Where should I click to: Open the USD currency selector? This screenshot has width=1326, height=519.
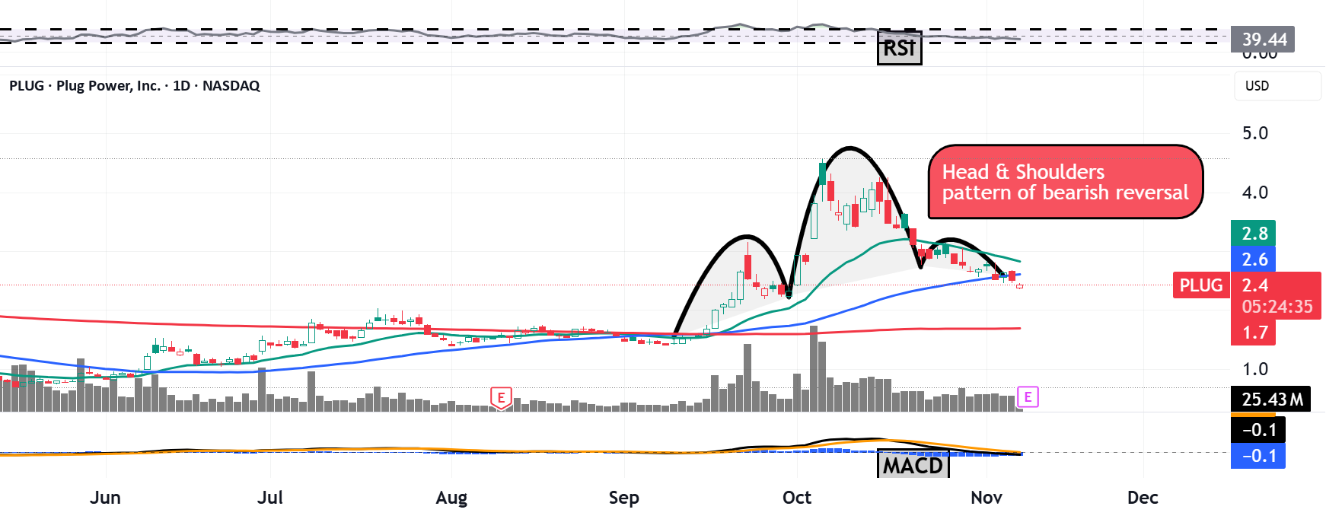click(1277, 86)
